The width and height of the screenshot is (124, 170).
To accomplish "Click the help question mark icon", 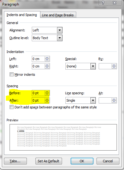I will click(103, 3).
